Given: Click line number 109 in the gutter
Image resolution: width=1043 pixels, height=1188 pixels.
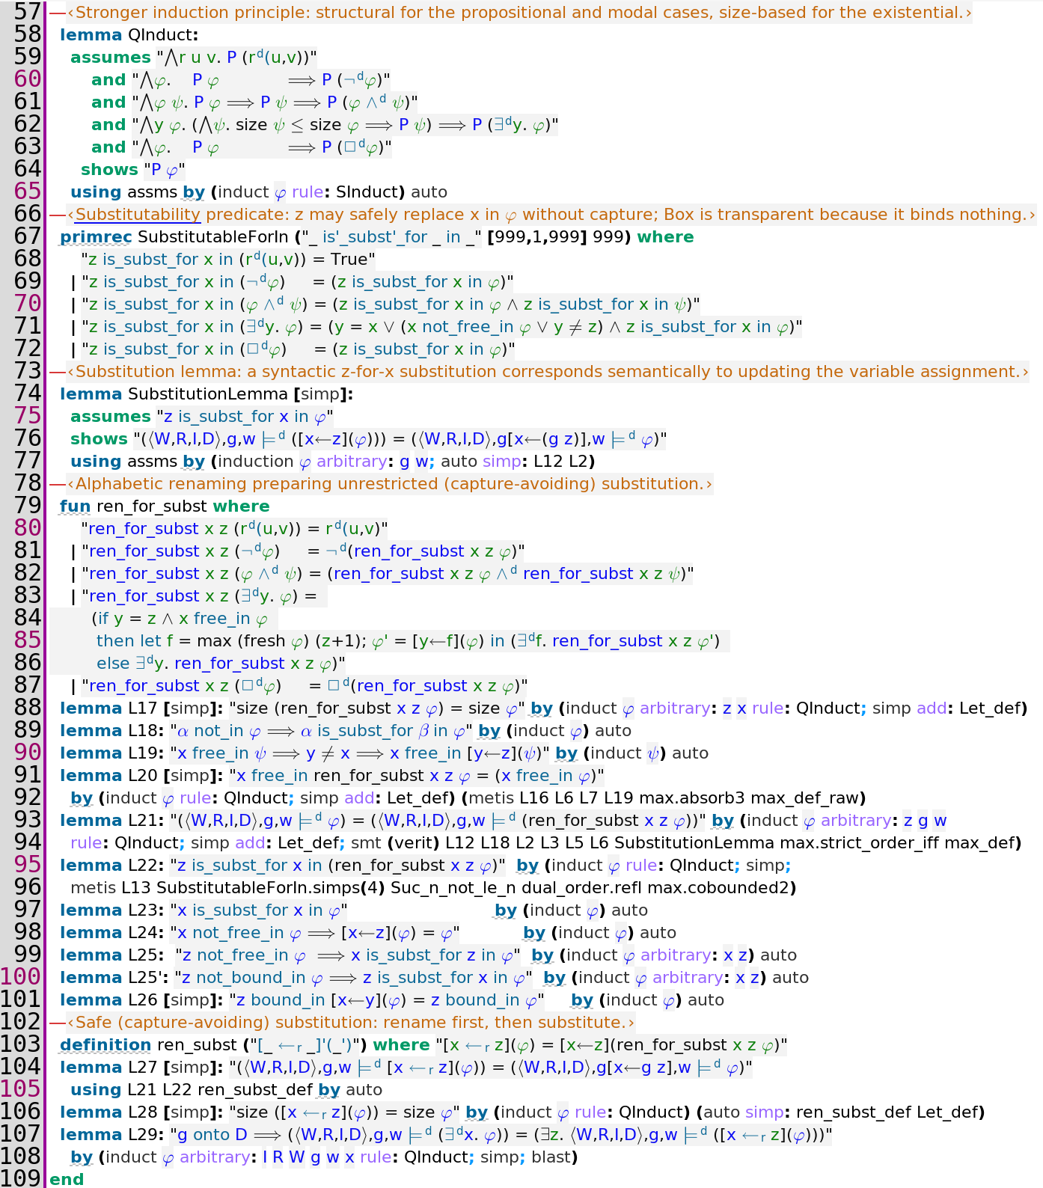Looking at the screenshot, I should click(22, 1178).
